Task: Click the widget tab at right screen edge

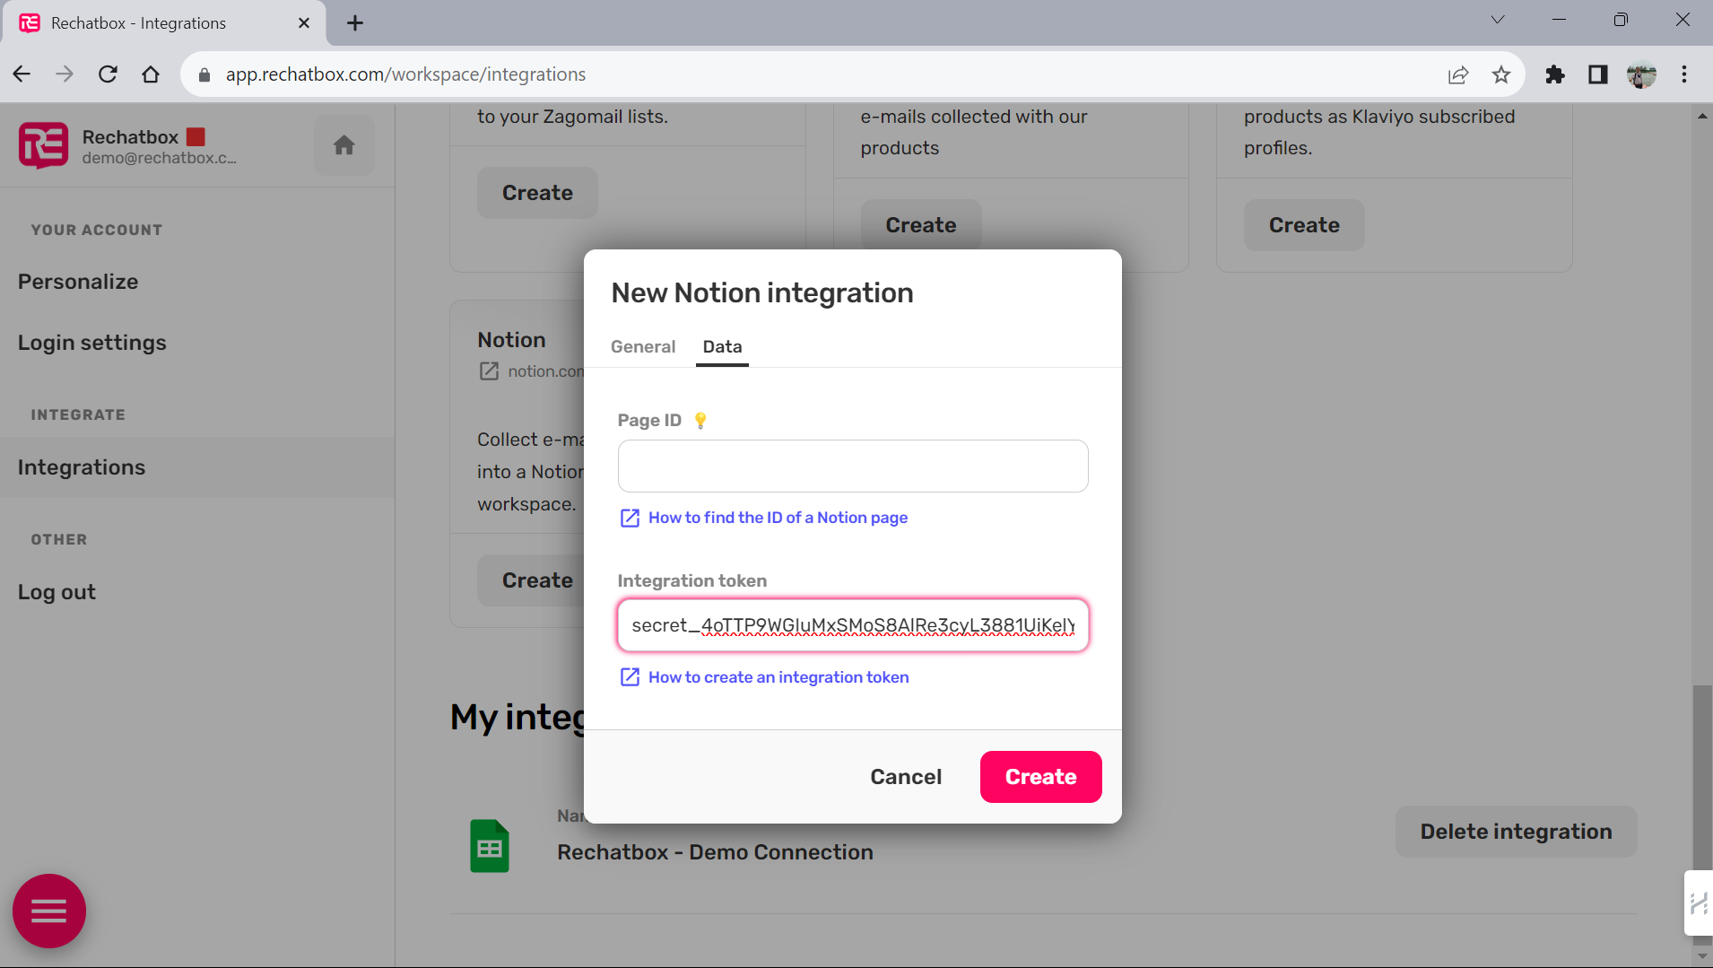Action: 1699,903
